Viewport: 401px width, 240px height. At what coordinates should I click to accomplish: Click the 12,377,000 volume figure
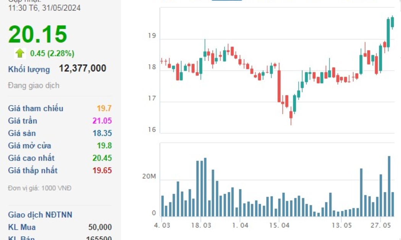82,69
